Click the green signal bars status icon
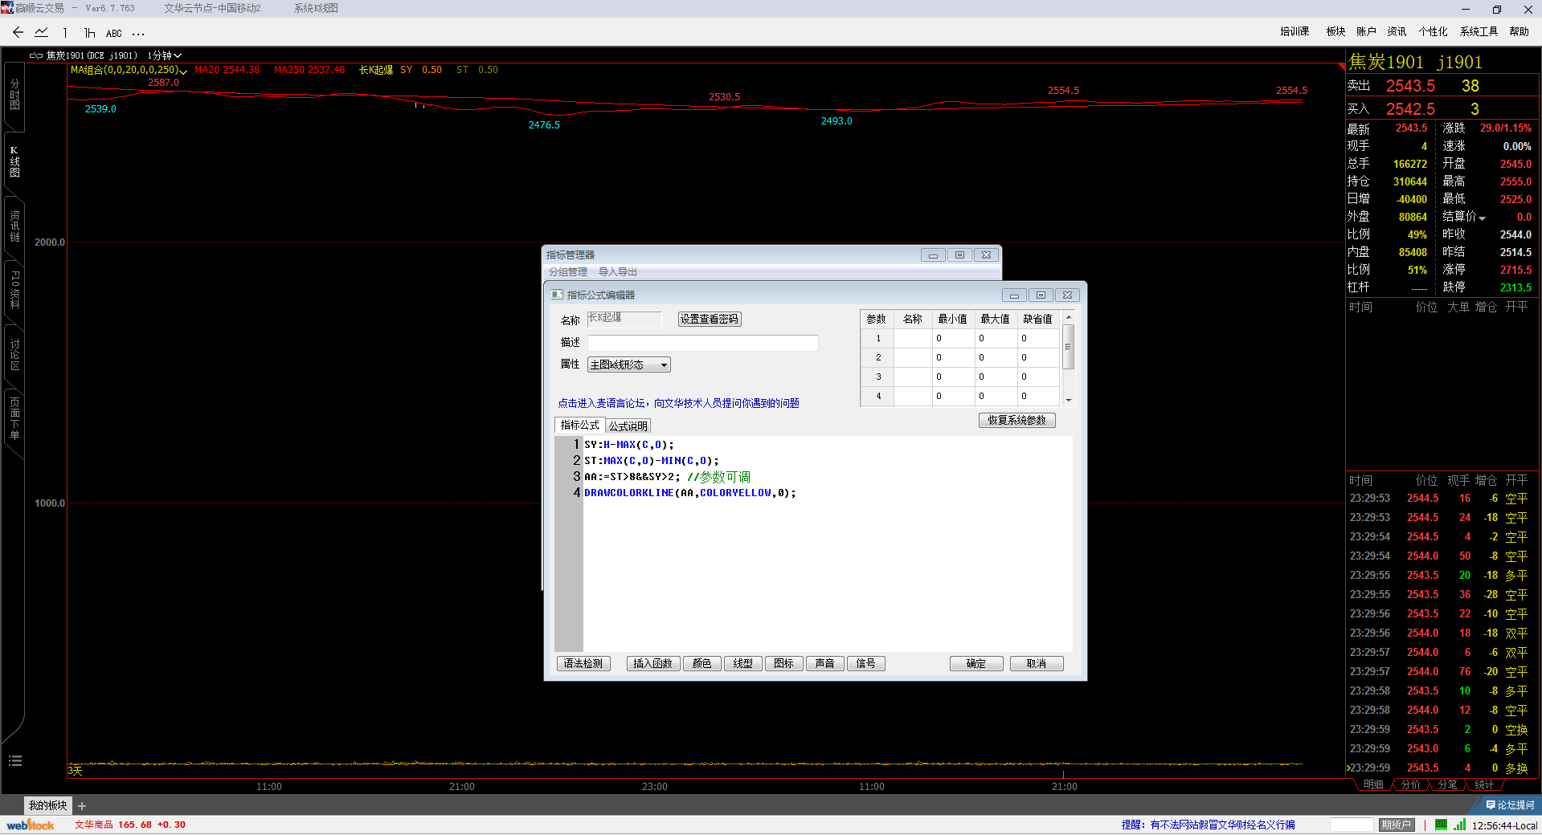Viewport: 1542px width, 835px height. 1459,825
